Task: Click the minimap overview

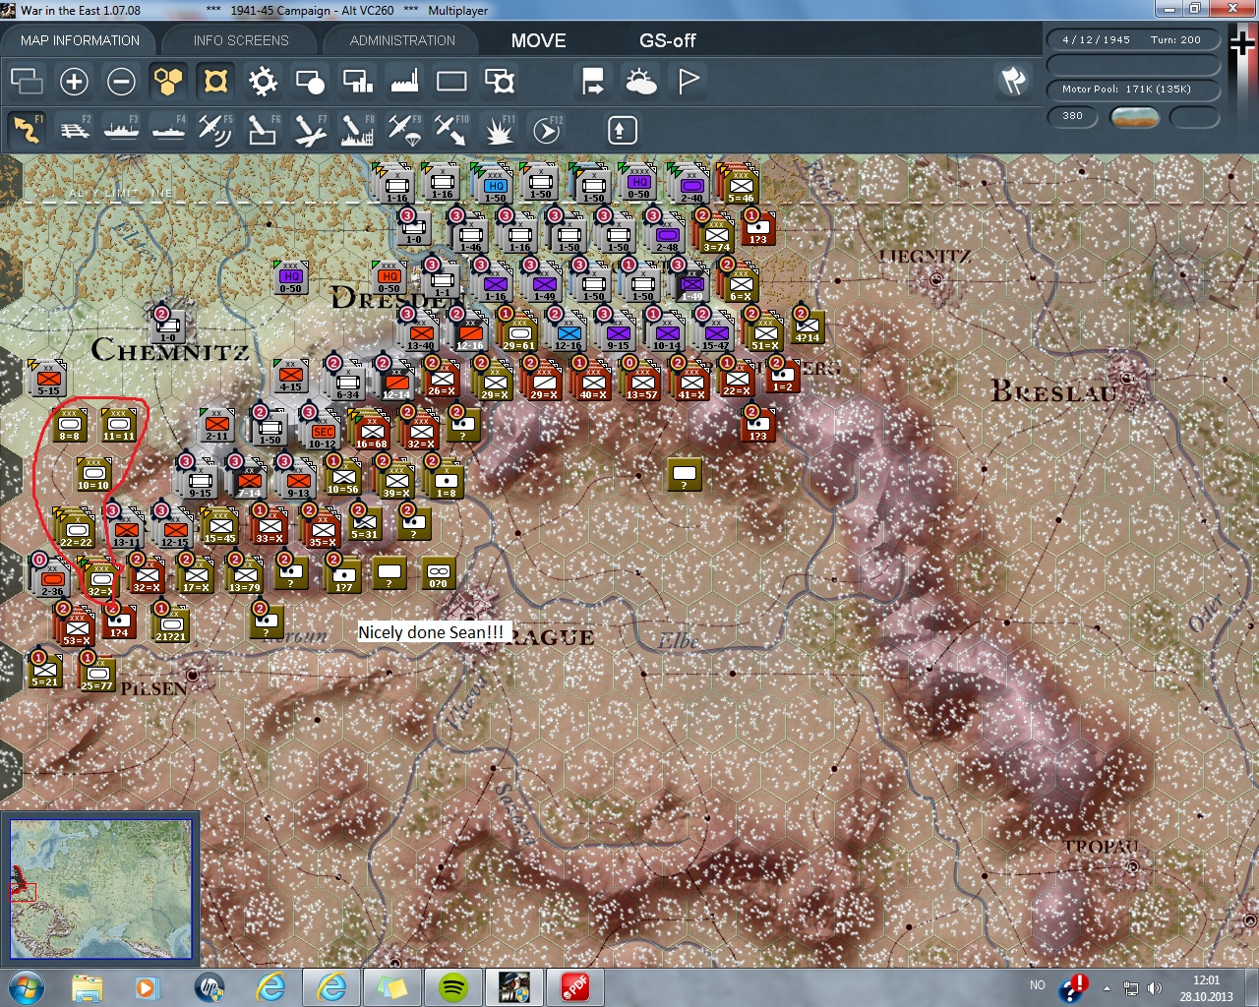Action: point(100,888)
